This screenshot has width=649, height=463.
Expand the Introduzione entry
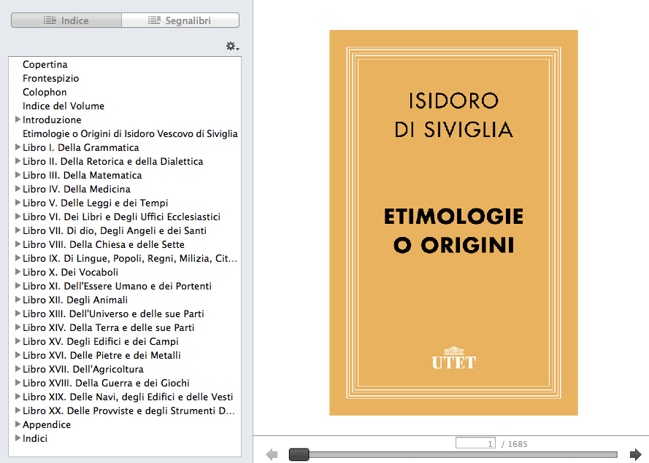tap(18, 120)
